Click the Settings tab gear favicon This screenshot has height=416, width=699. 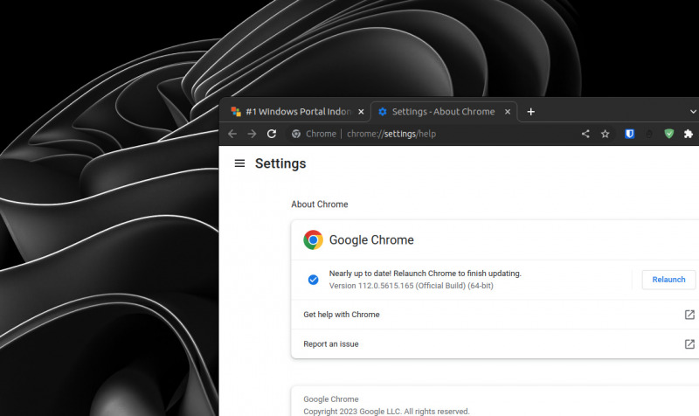[x=383, y=112]
